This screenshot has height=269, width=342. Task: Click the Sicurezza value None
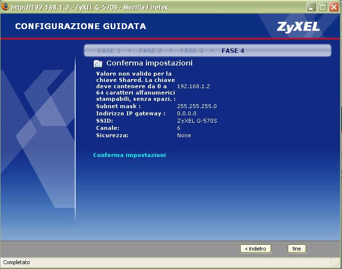click(x=184, y=135)
